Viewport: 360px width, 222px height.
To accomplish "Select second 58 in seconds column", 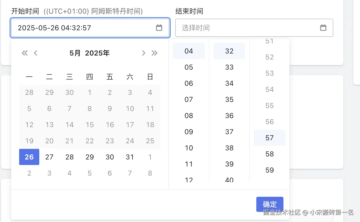I will tap(270, 154).
